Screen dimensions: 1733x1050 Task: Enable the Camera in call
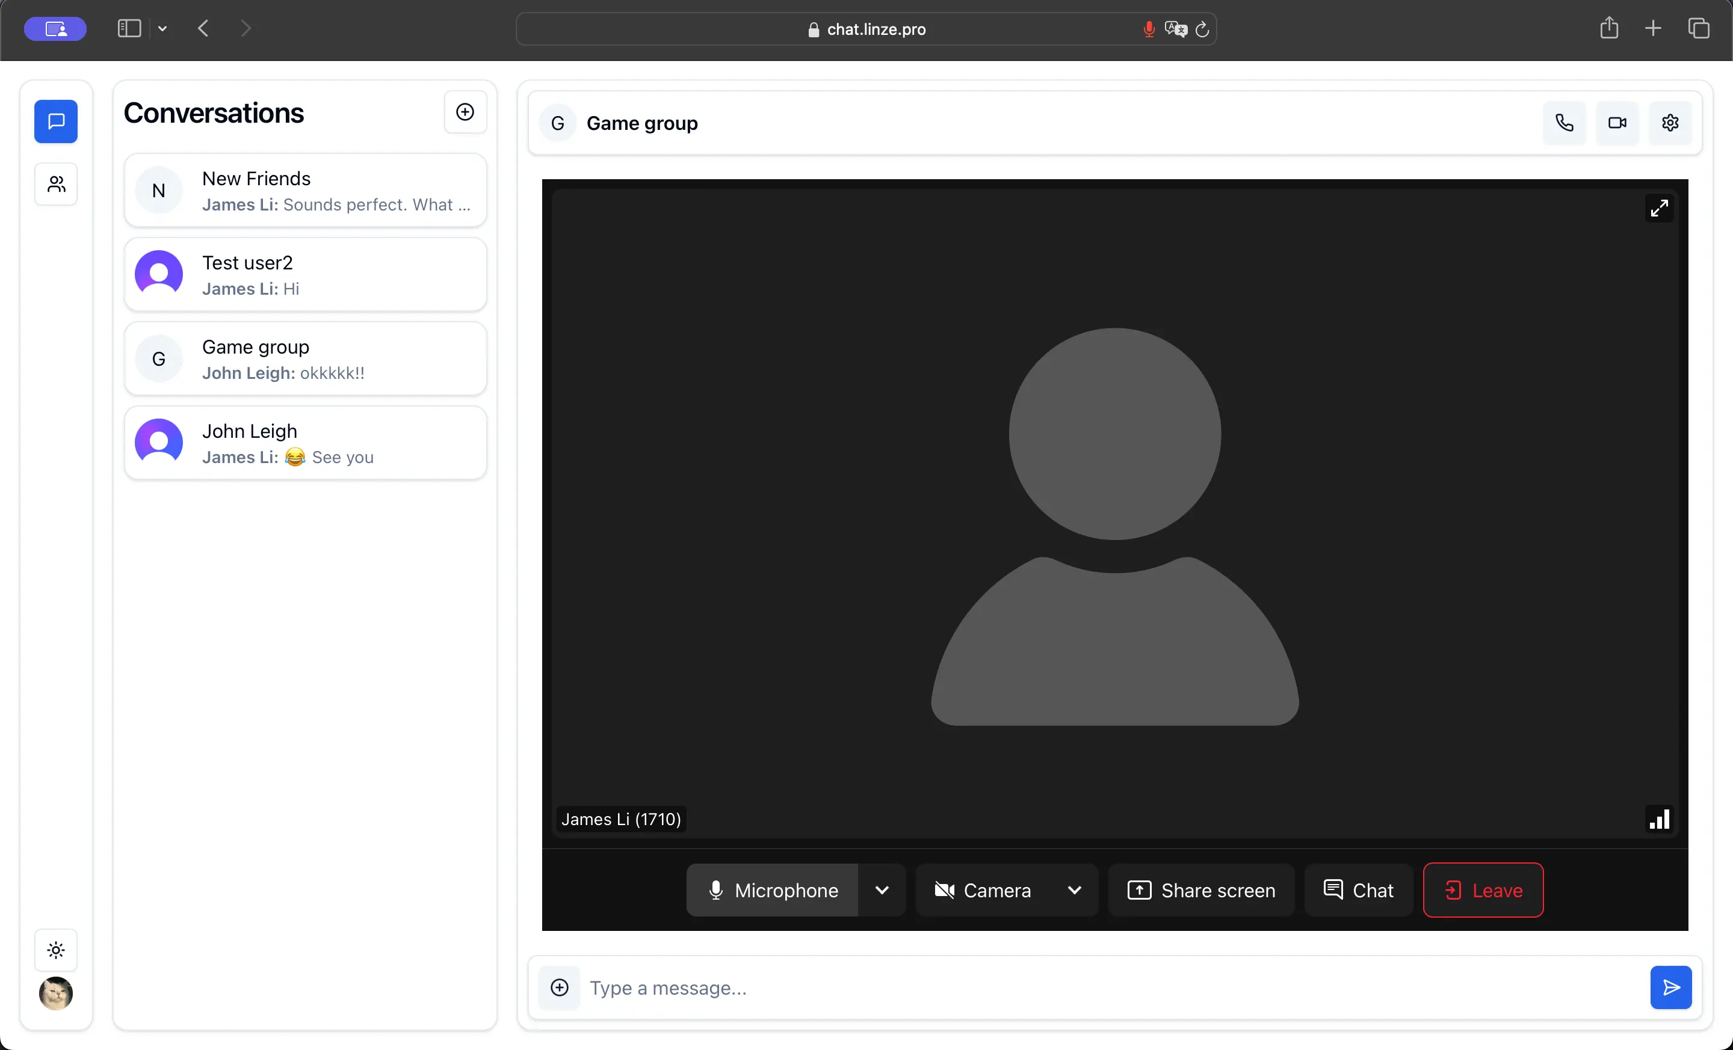[x=983, y=891]
